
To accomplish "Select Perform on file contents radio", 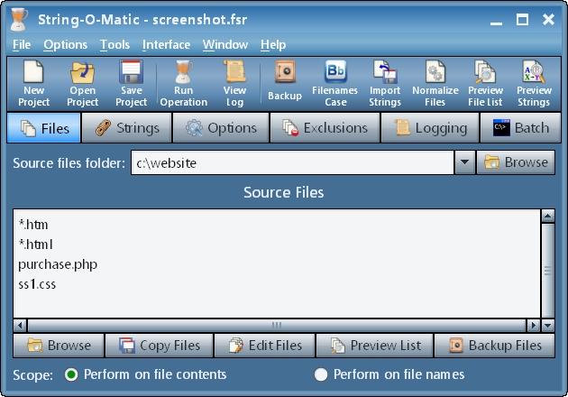I will click(71, 374).
